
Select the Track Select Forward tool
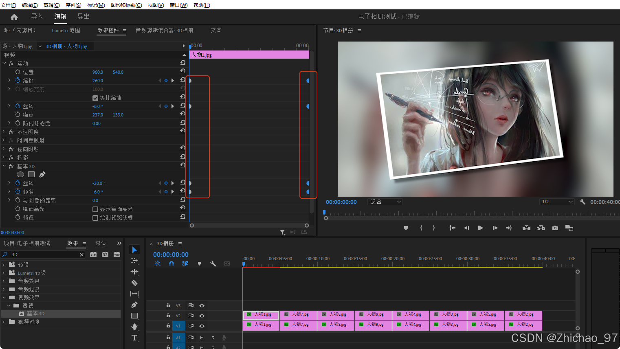point(134,261)
